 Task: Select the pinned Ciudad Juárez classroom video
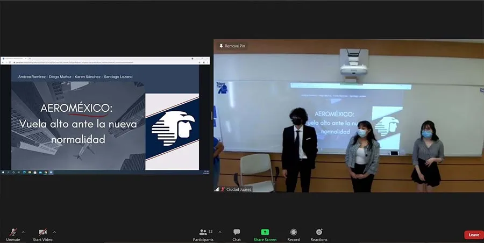coord(349,116)
